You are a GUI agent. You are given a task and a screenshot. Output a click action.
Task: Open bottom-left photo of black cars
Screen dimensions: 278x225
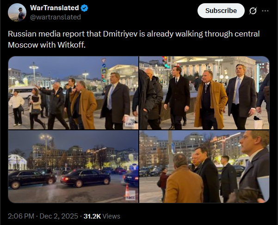(x=73, y=166)
